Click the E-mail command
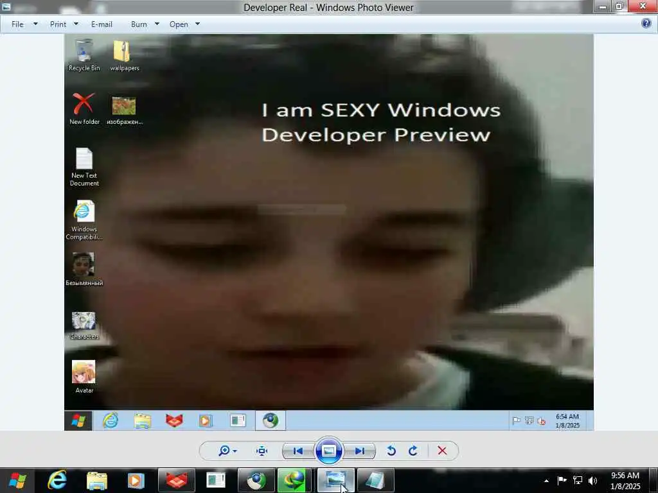The image size is (658, 493). coord(102,24)
